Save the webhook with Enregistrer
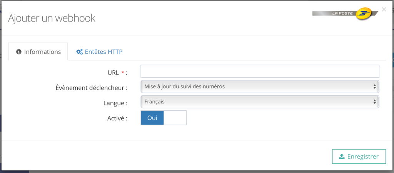This screenshot has width=394, height=173. click(x=359, y=156)
